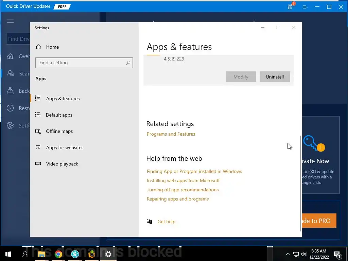Go to Home in Settings
Viewport: 348px width, 261px height.
52,47
